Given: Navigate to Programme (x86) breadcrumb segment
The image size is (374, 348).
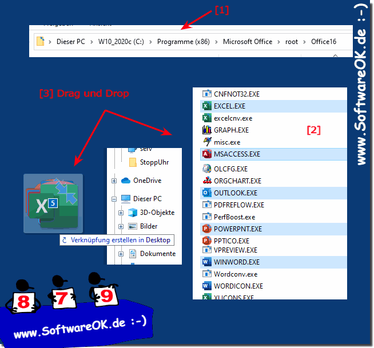Looking at the screenshot, I should 184,42.
